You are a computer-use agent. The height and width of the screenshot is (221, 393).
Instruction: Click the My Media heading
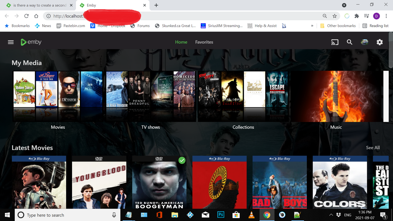pyautogui.click(x=27, y=63)
